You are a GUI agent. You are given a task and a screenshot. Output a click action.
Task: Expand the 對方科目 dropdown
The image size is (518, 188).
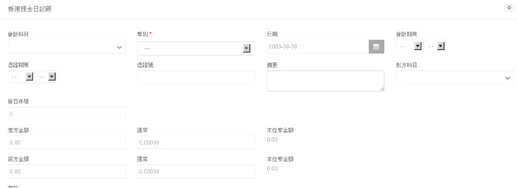(455, 77)
